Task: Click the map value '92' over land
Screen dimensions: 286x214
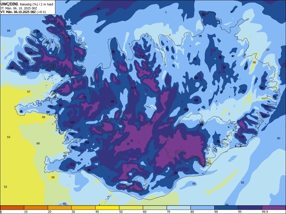Action: point(221,92)
